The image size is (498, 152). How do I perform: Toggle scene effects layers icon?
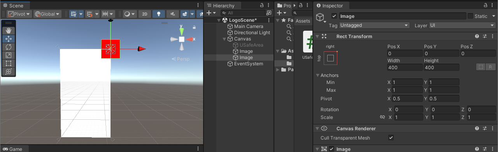coord(185,14)
